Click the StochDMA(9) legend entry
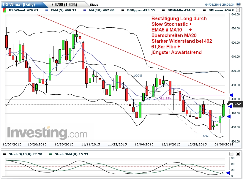The image size is (243, 179). [x=69, y=154]
